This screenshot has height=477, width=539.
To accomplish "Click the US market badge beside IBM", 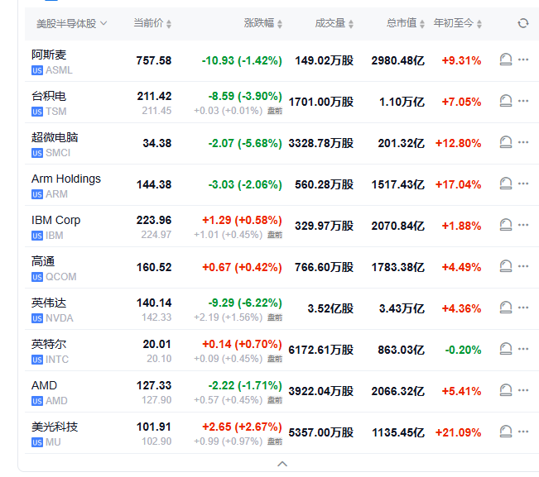I will 37,236.
